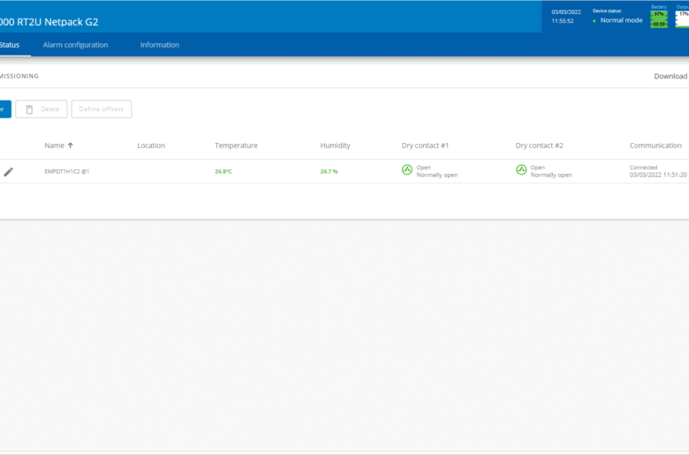Click the trash icon on Delete button
The width and height of the screenshot is (689, 455).
tap(29, 109)
